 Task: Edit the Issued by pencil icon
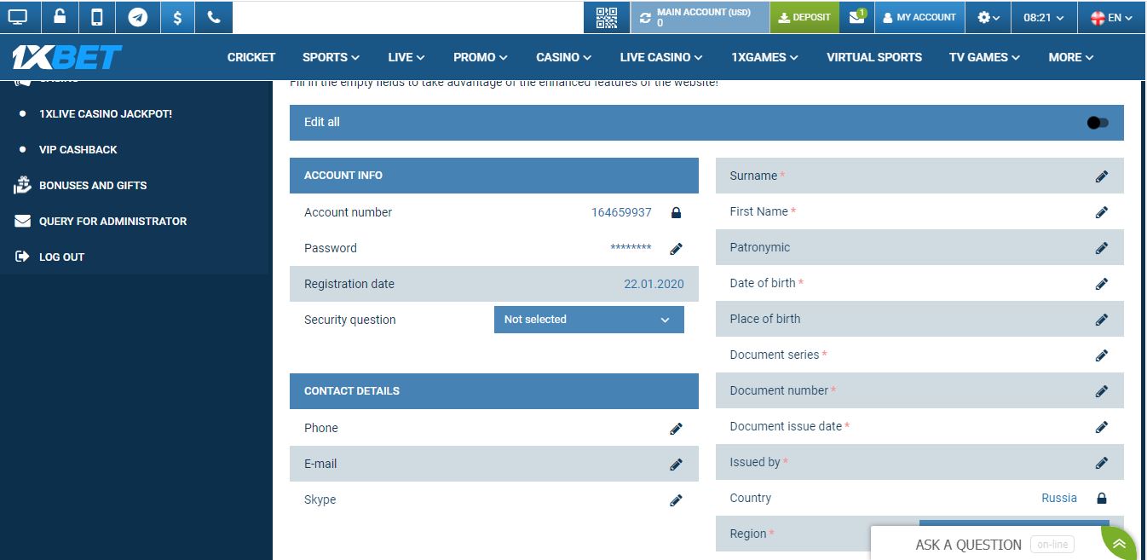pyautogui.click(x=1102, y=463)
